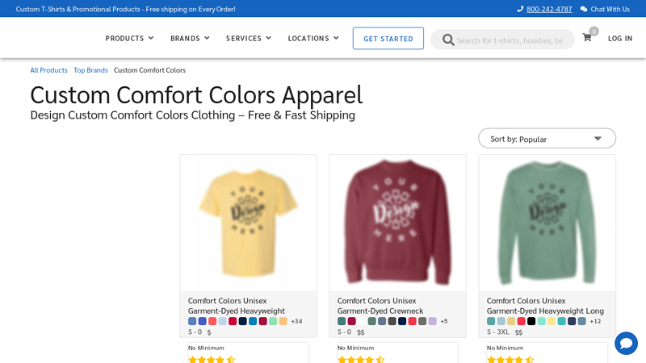Screen dimensions: 646x363
Task: Click the chevron beside Locations
Action: [x=336, y=38]
